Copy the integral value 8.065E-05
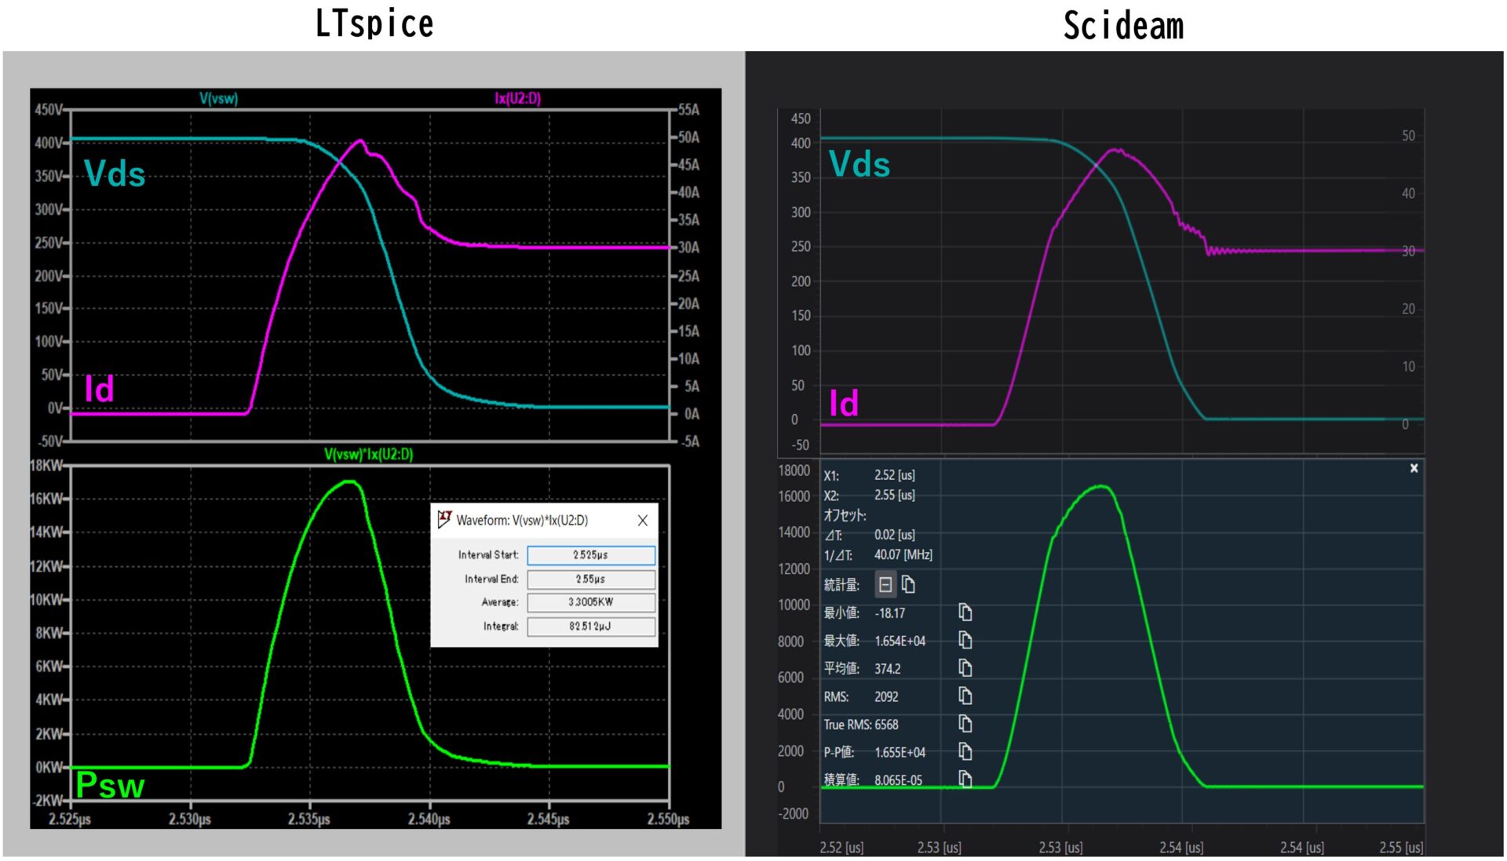 pyautogui.click(x=965, y=779)
